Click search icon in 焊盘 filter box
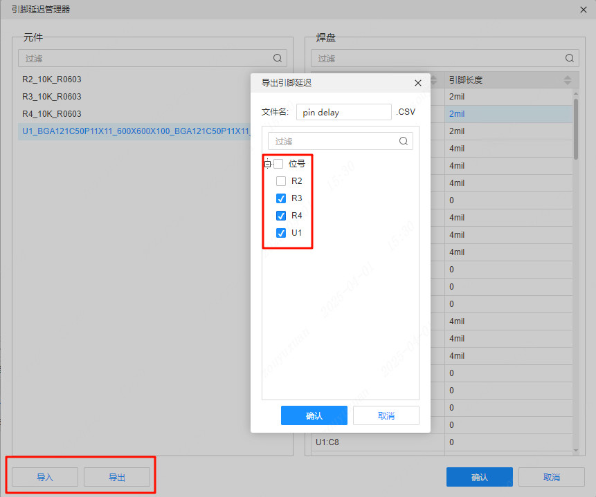The width and height of the screenshot is (596, 497). point(570,59)
